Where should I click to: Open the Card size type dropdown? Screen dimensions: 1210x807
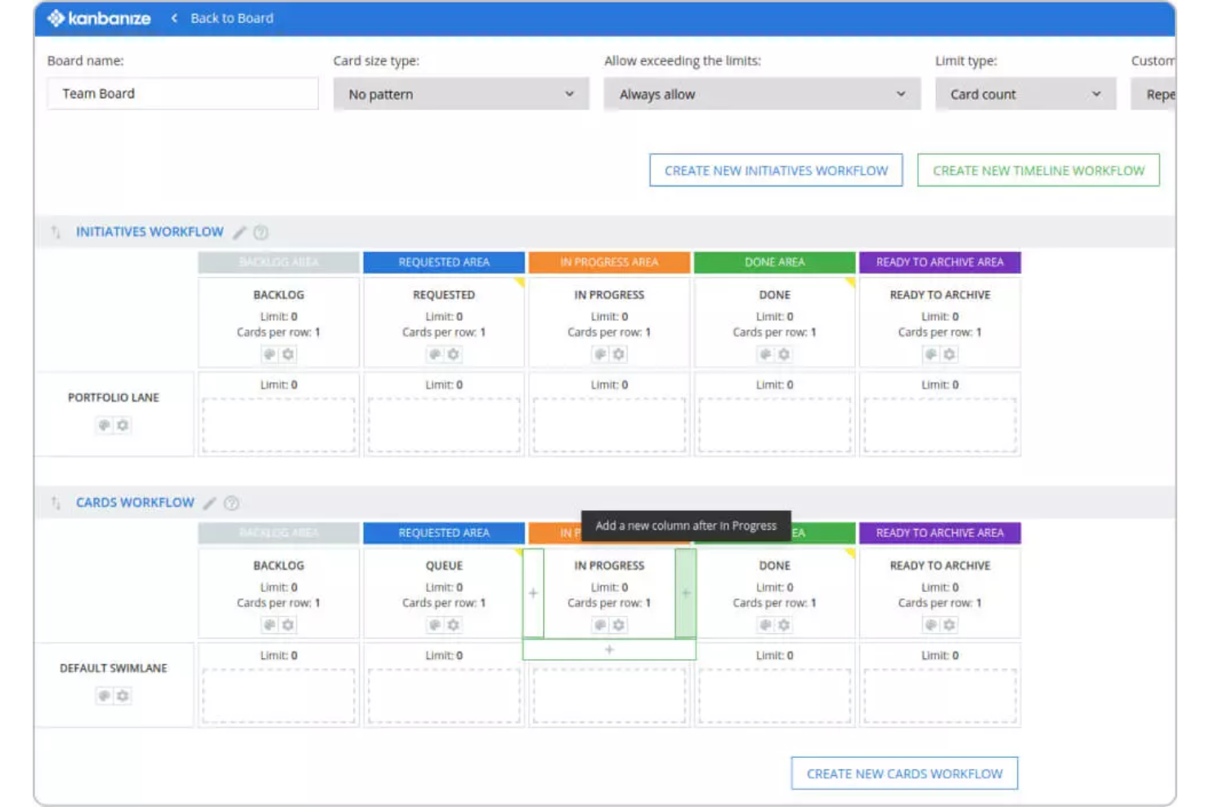[460, 93]
